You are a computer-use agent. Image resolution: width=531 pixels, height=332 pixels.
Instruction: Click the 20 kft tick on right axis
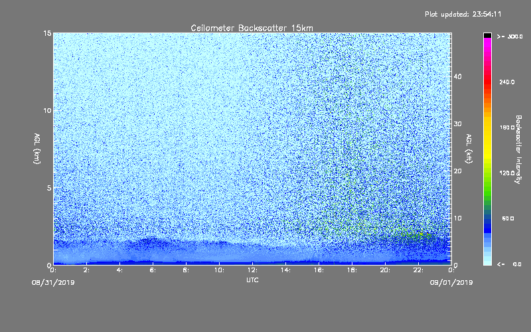457,171
